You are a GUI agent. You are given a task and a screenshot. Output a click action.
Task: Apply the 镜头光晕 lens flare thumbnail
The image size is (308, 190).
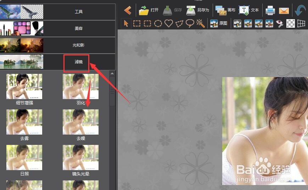point(80,158)
